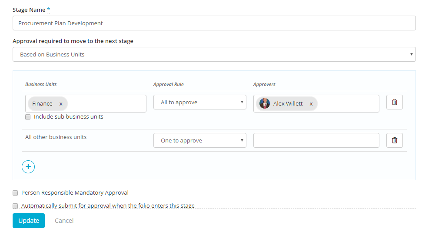The width and height of the screenshot is (422, 235).
Task: Click the Finance tag chip
Action: [42, 103]
